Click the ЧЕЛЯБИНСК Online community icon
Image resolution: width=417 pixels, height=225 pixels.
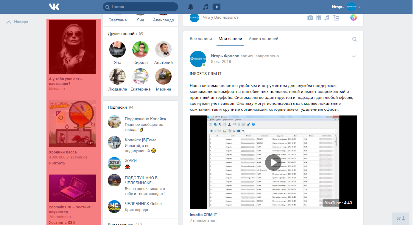pyautogui.click(x=114, y=207)
